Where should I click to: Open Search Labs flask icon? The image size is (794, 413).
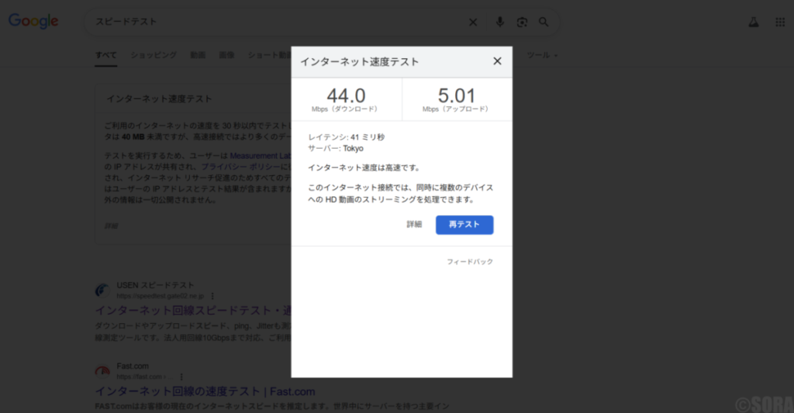[x=754, y=22]
